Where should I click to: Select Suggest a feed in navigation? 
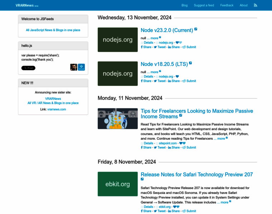pos(204,5)
